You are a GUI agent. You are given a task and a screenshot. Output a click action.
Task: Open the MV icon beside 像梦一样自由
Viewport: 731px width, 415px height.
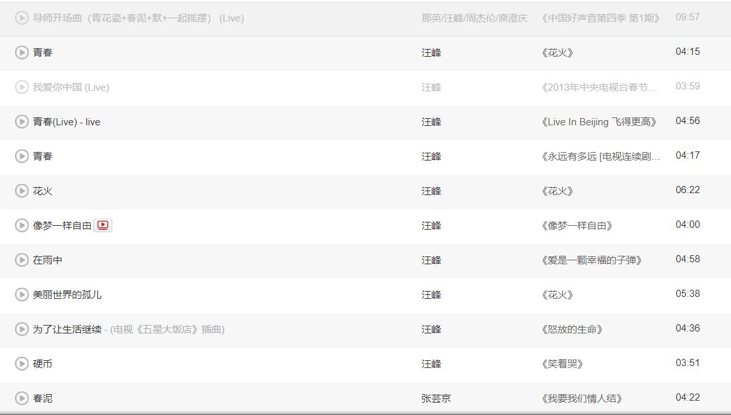tap(103, 225)
